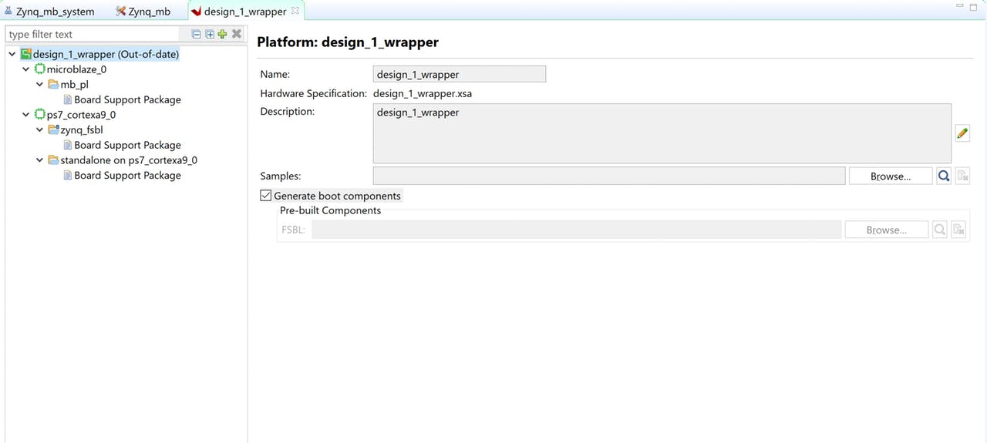Toggle Generate boot components checkbox
This screenshot has width=987, height=443.
click(x=266, y=196)
